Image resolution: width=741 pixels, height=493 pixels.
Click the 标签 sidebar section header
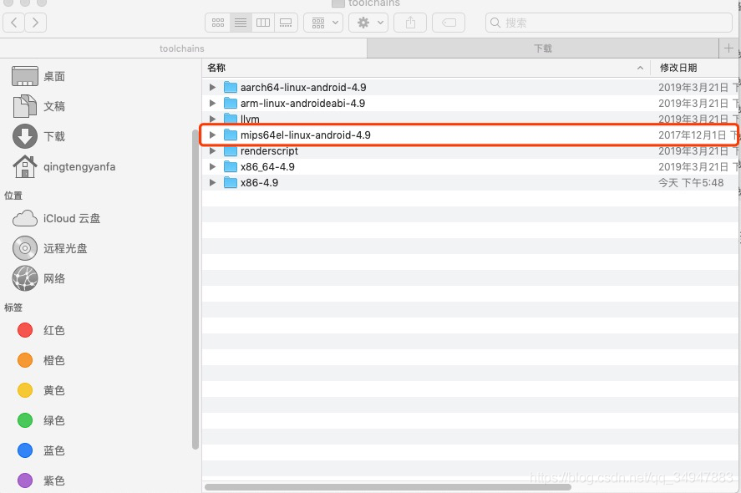click(x=13, y=307)
